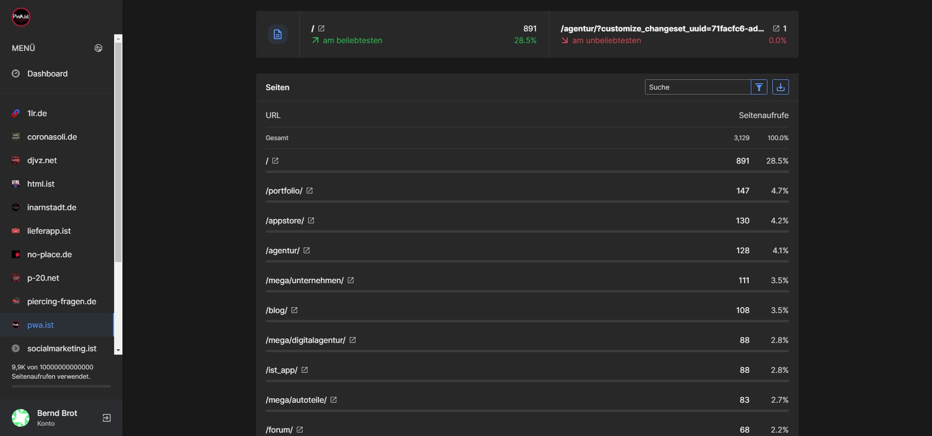
Task: Open external link icon next to /appstore/
Action: tap(311, 220)
